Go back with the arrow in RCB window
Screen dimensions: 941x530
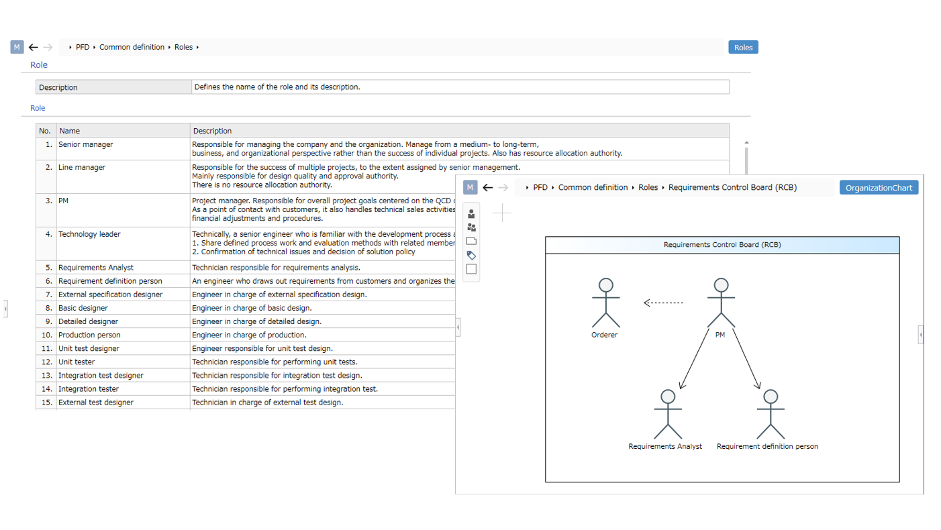488,188
